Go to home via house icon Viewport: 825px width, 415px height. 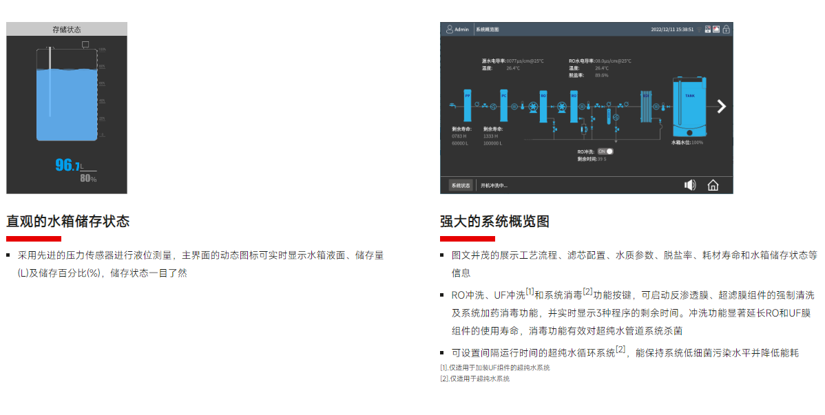click(x=713, y=184)
